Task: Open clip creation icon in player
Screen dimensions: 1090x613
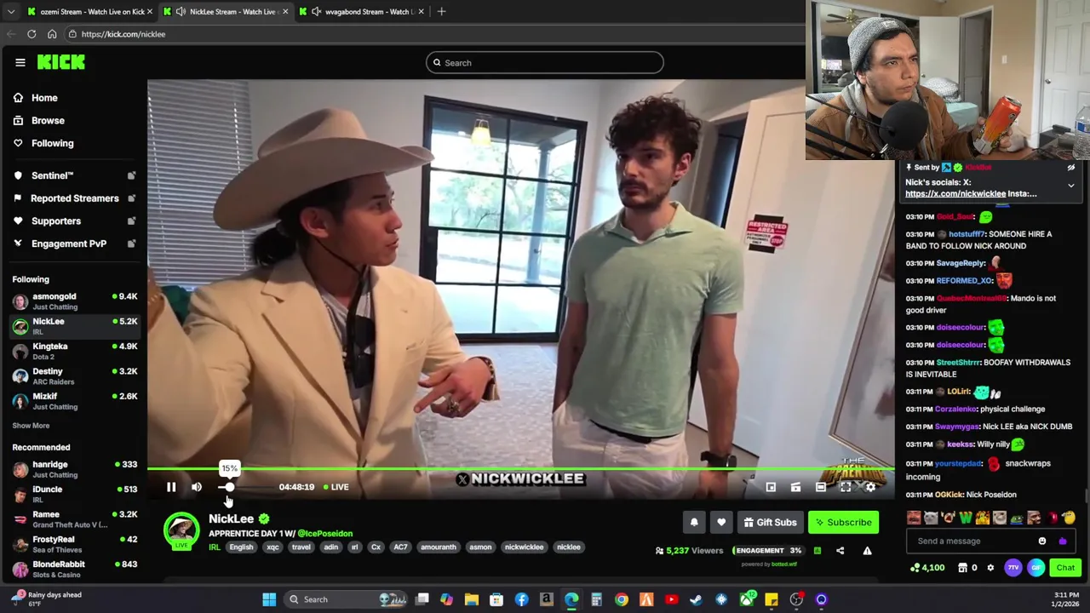Action: coord(795,487)
